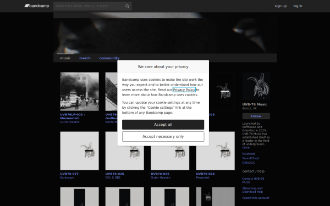Click Accept all cookies button
This screenshot has height=206, width=330.
coord(163,125)
